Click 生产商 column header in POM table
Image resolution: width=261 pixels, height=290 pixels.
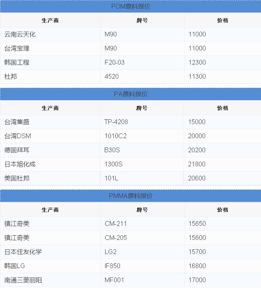pyautogui.click(x=50, y=20)
